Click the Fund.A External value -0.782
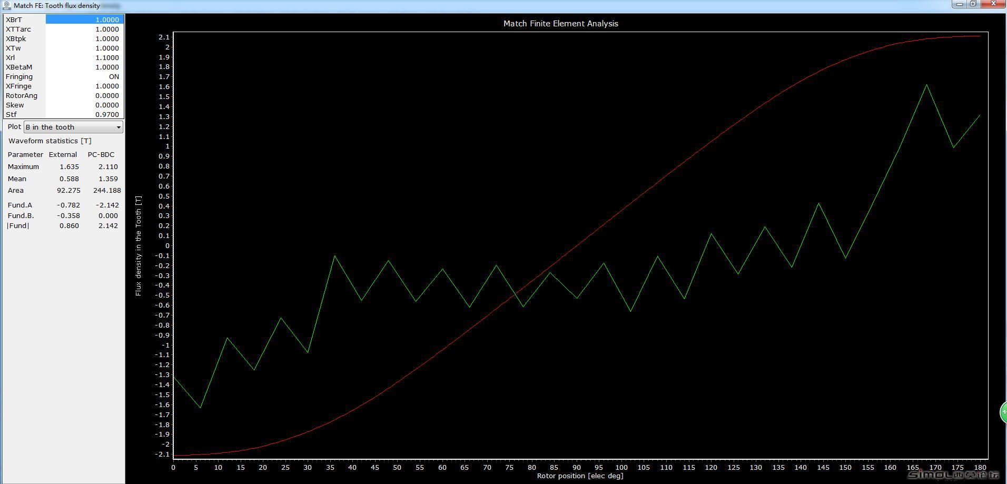 68,205
